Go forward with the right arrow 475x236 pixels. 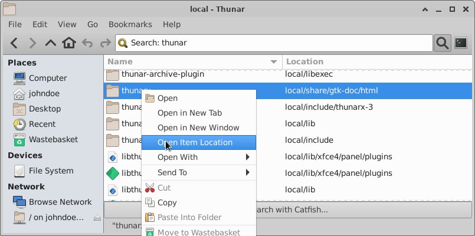pos(32,43)
